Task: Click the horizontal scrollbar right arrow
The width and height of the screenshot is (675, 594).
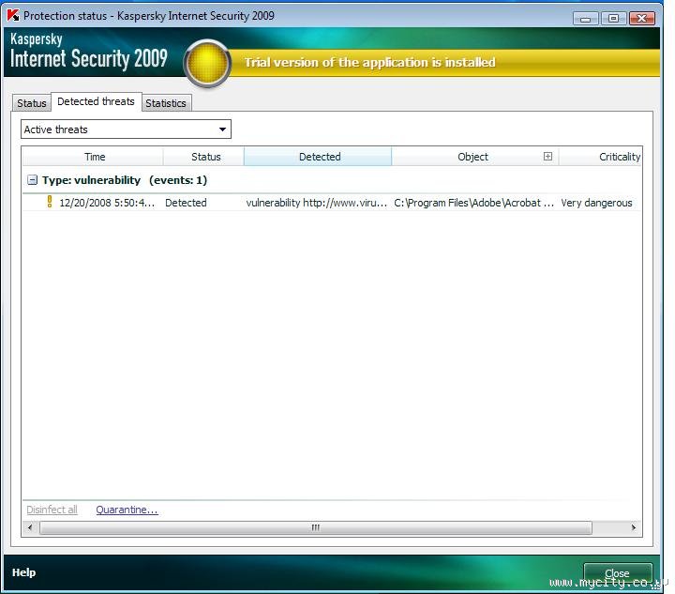Action: pyautogui.click(x=633, y=527)
